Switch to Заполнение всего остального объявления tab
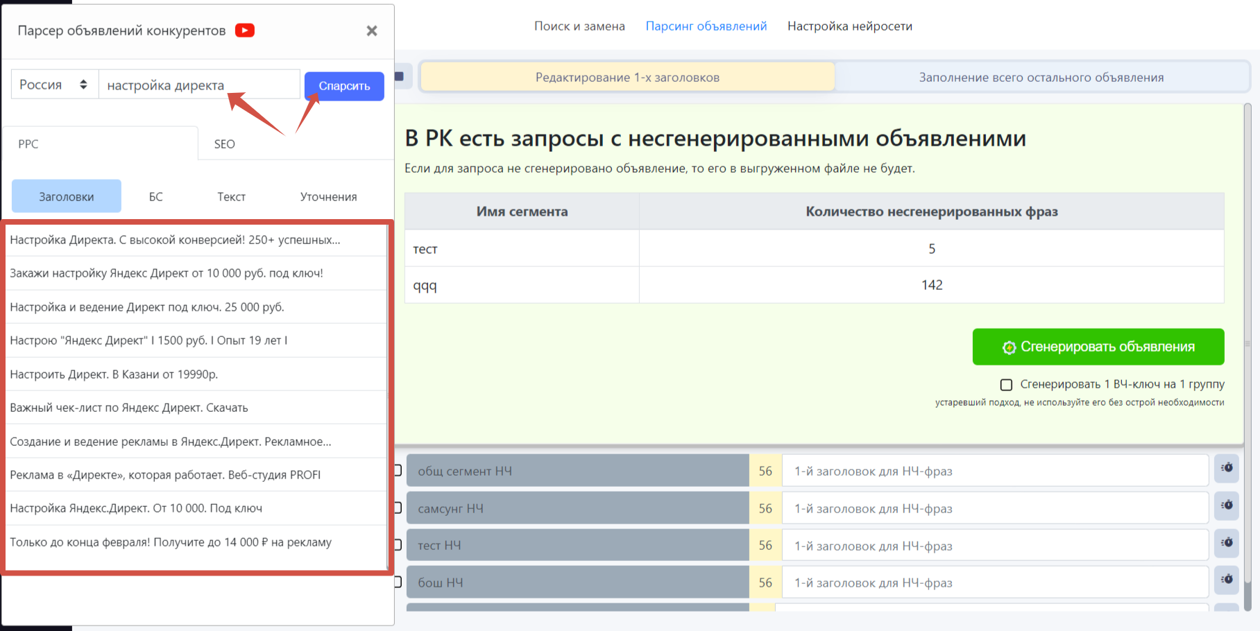 (1041, 77)
